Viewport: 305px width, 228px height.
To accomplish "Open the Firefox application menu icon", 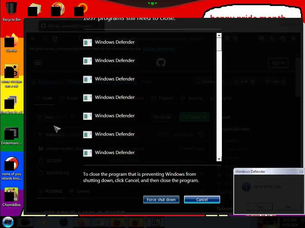I will tap(293, 39).
